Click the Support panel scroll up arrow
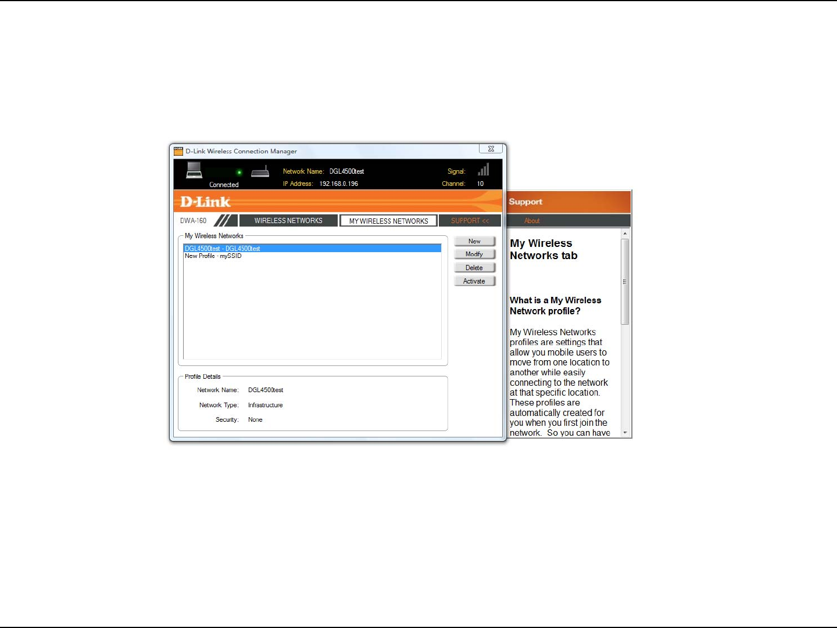 click(625, 234)
